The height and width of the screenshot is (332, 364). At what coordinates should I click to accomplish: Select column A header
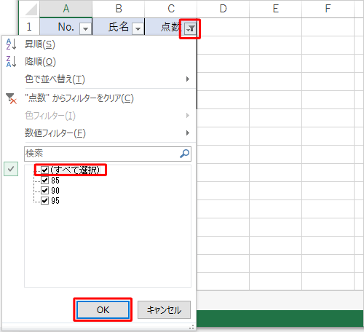[x=66, y=9]
